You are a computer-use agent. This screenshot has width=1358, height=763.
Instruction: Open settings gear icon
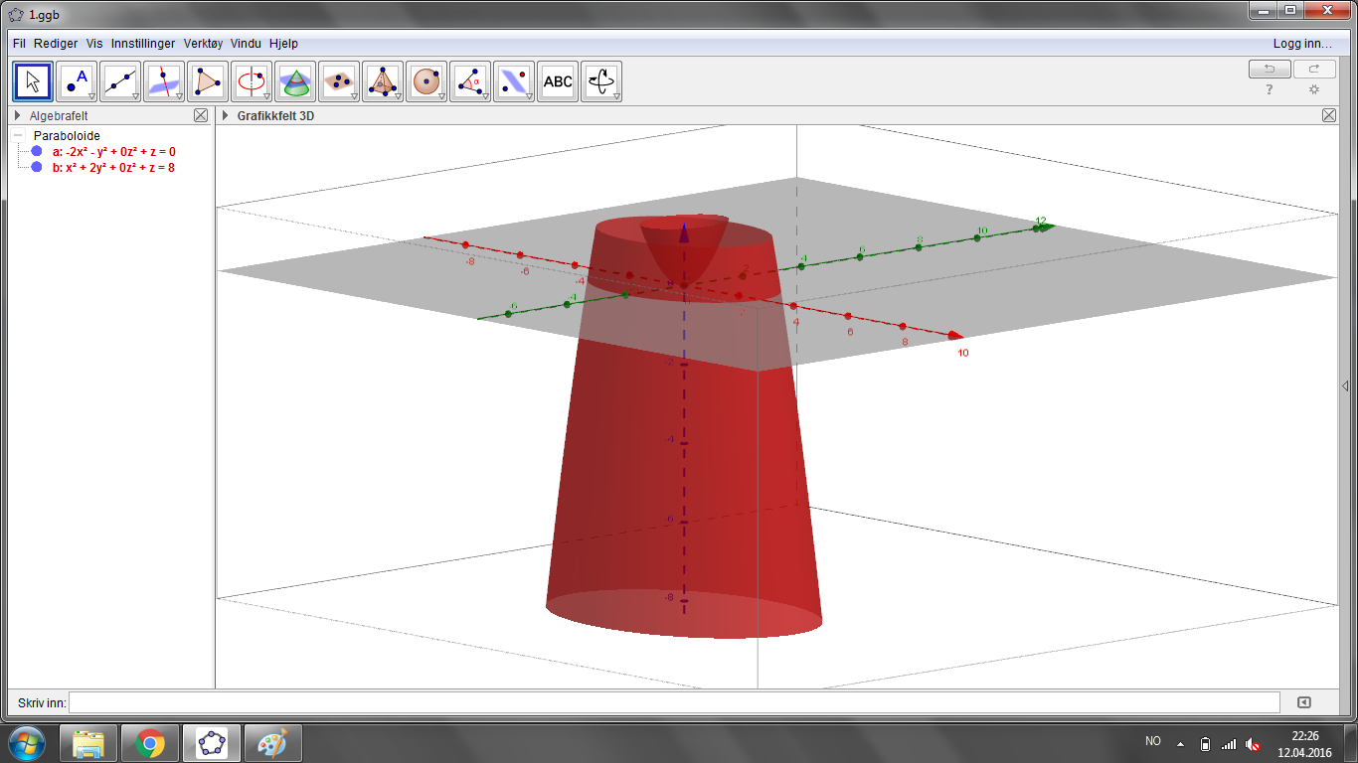(1314, 89)
